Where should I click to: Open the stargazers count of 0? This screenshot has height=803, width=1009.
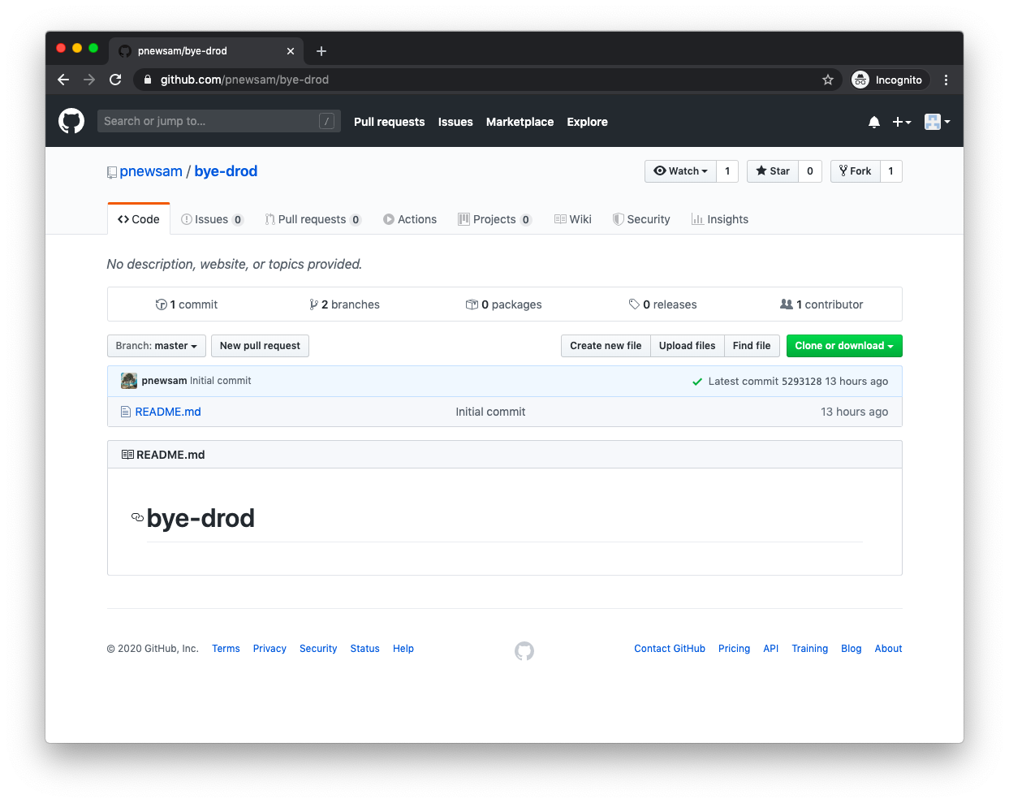click(x=810, y=171)
